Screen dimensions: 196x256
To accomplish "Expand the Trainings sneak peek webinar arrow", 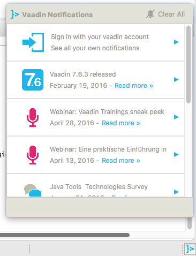I will pos(176,117).
